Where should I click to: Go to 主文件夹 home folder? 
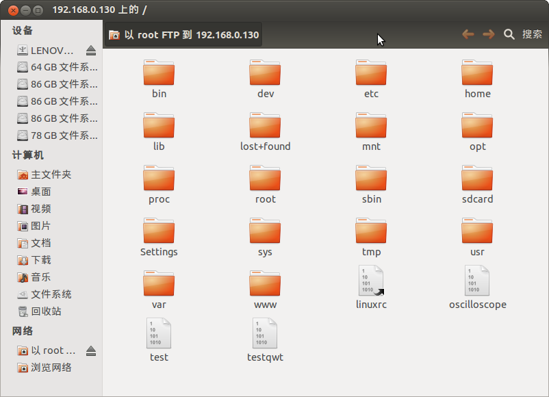(x=44, y=175)
